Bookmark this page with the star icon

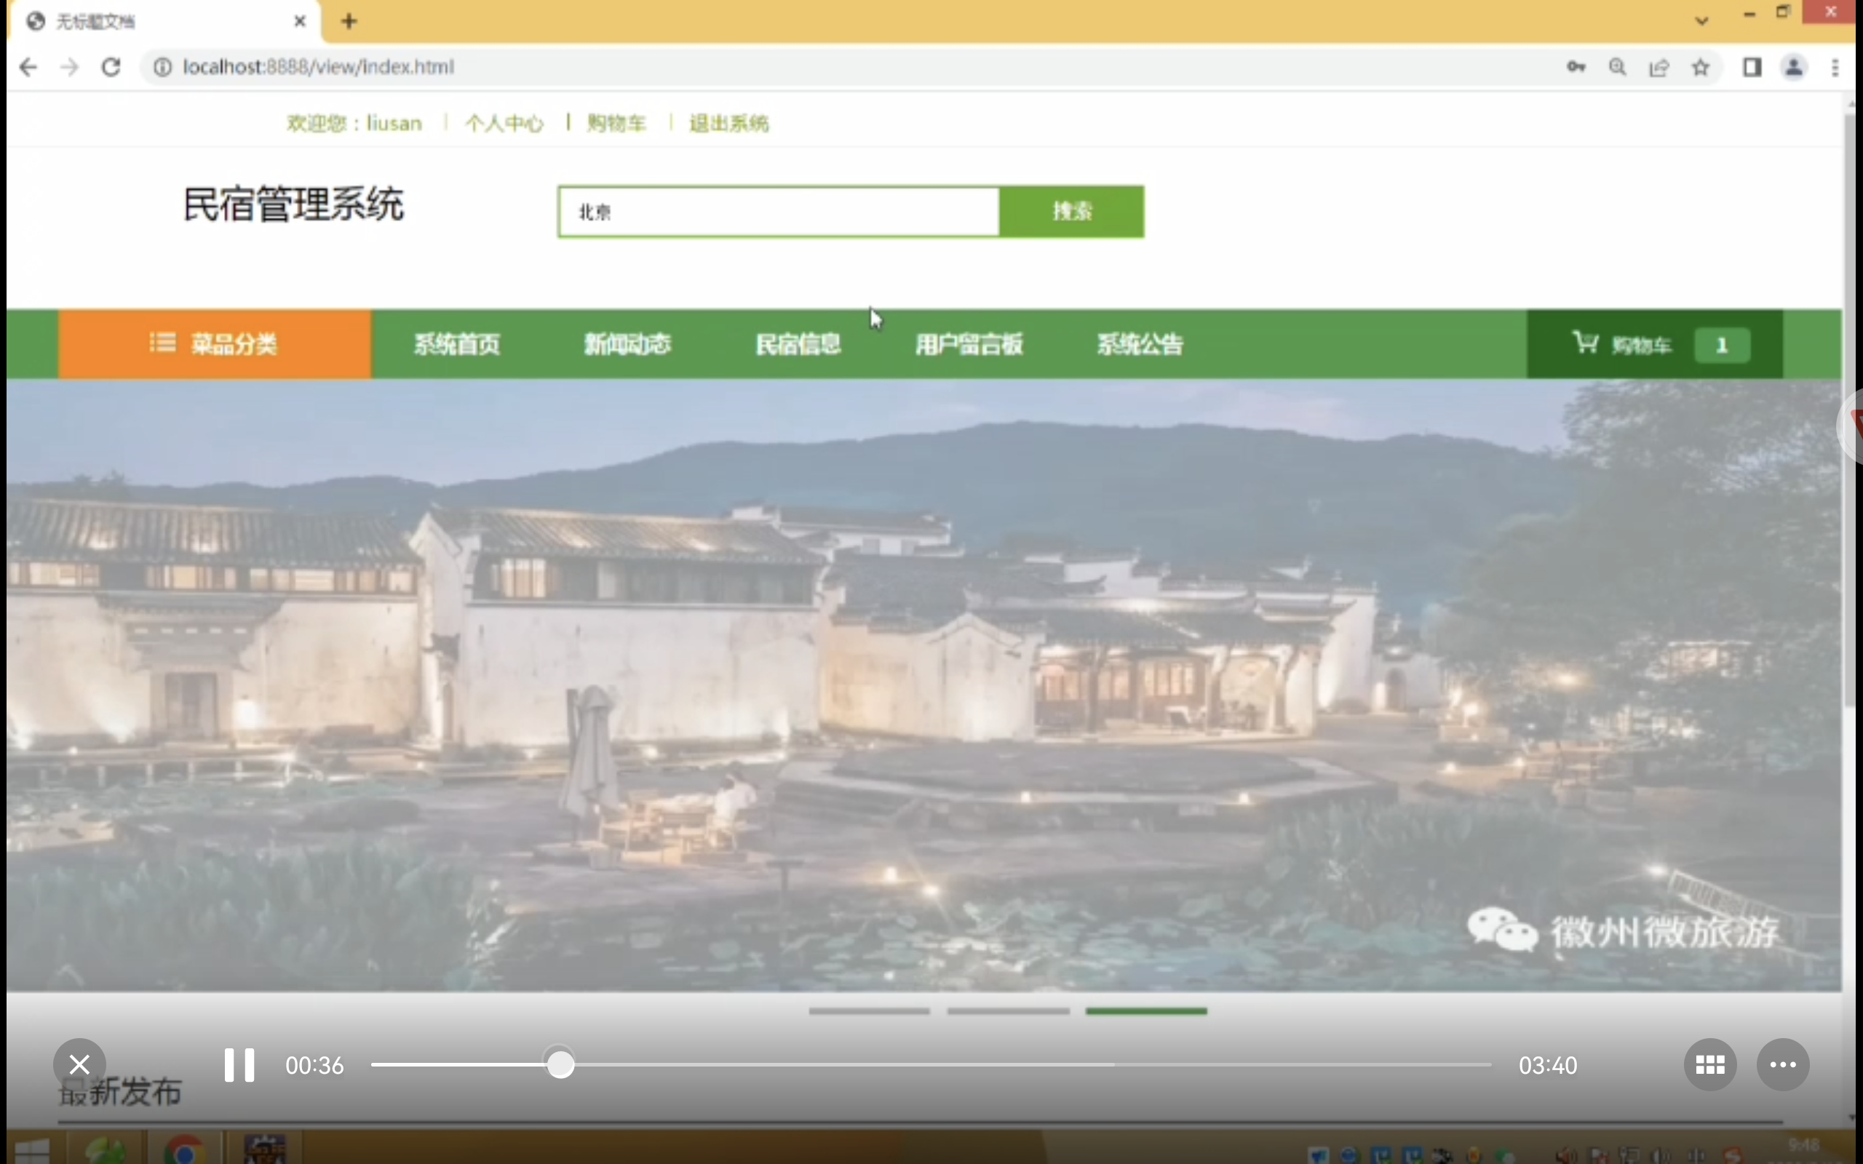pos(1701,67)
